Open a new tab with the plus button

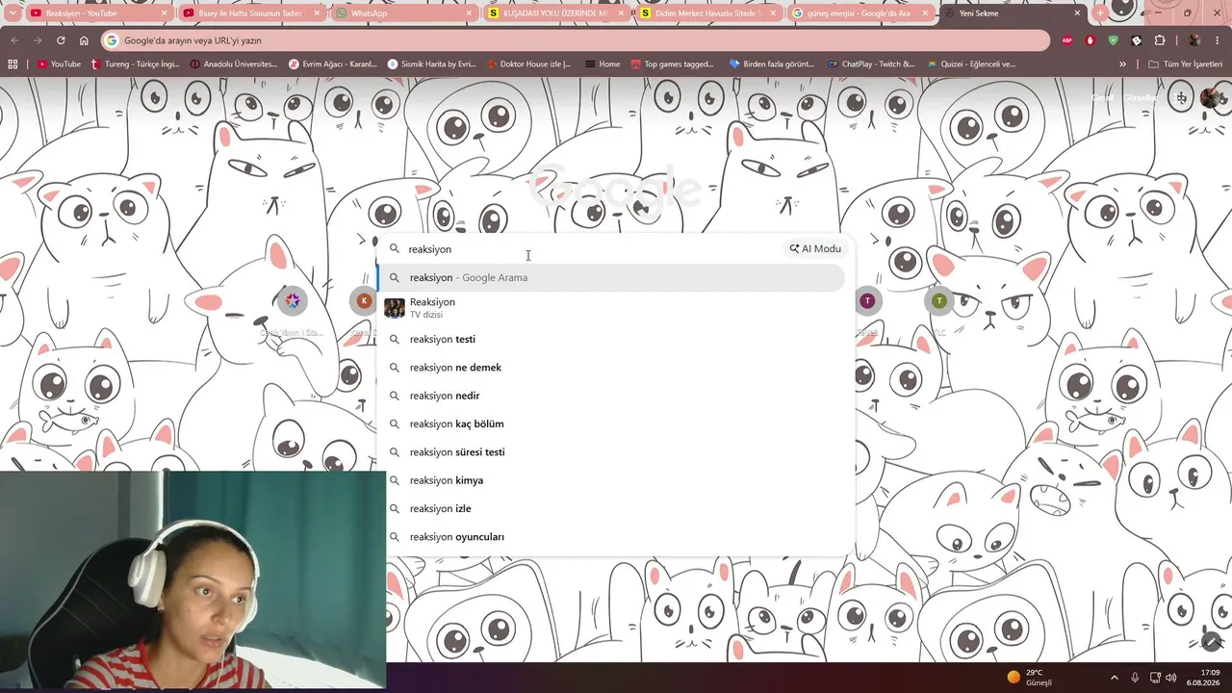pyautogui.click(x=1101, y=13)
